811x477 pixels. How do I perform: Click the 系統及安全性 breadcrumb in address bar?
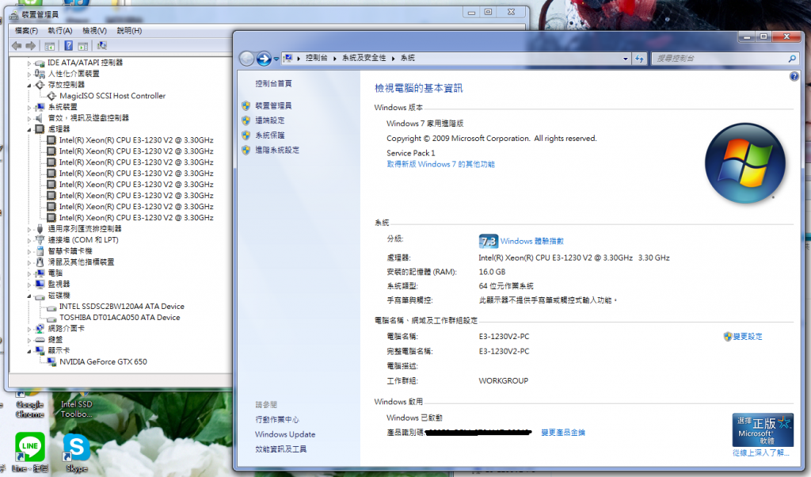pos(364,58)
